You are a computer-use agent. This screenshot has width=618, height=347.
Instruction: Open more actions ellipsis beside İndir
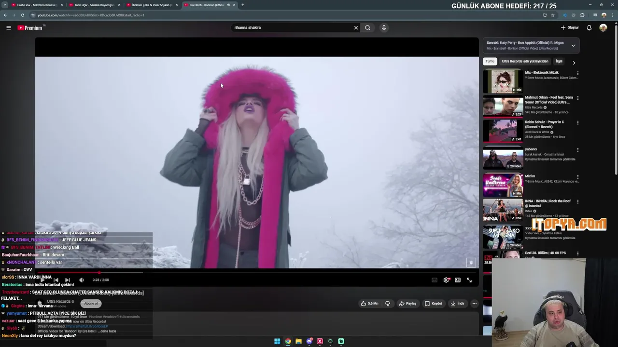click(475, 304)
